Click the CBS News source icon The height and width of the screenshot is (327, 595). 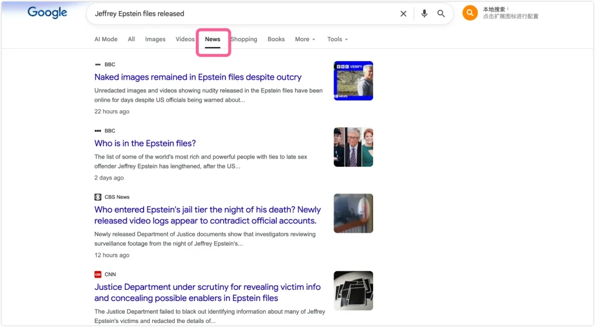[x=98, y=197]
